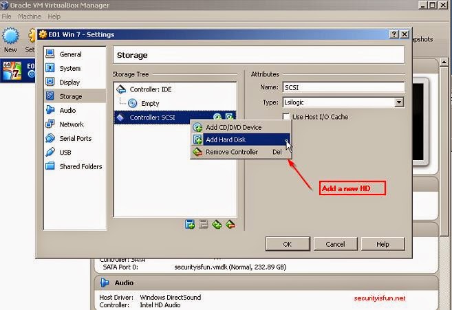This screenshot has height=310, width=452.
Task: Click the Help button in settings dialog
Action: [x=383, y=244]
